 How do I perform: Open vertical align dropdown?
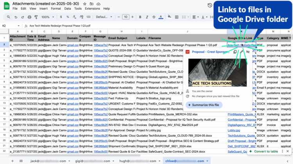[204, 17]
